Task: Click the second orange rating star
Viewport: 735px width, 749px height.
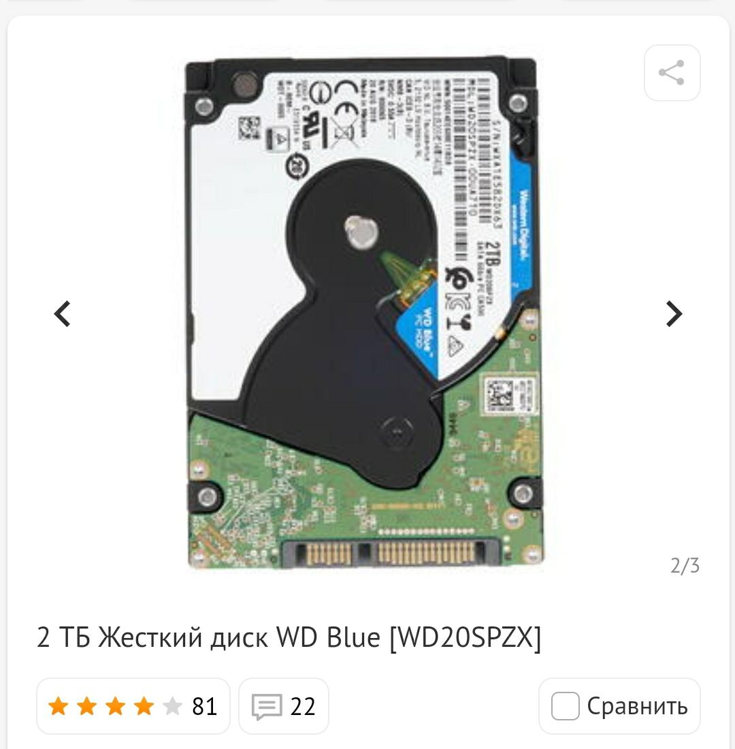Action: click(x=86, y=706)
